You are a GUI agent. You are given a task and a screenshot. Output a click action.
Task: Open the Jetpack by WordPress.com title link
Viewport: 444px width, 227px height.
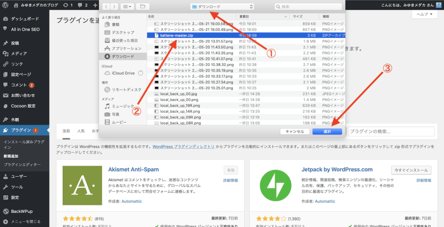coord(337,169)
